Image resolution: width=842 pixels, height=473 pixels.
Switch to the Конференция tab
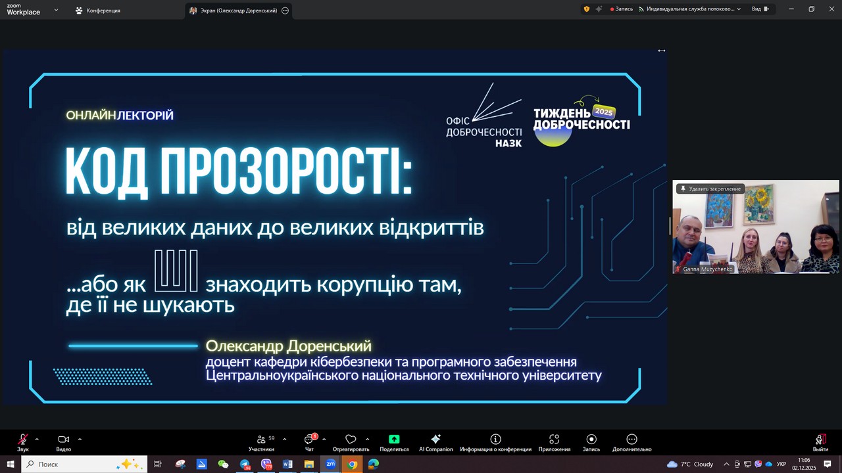(x=97, y=11)
